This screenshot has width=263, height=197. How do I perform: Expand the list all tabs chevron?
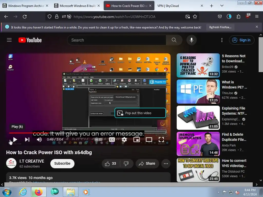(222, 6)
